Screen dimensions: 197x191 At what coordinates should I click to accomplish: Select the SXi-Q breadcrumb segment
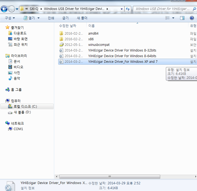(x=34, y=9)
